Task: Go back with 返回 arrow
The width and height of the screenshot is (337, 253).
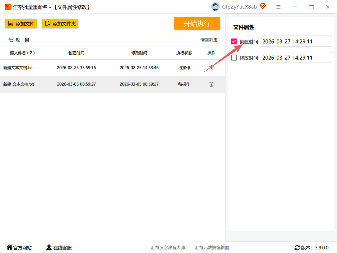Action: tap(18, 40)
